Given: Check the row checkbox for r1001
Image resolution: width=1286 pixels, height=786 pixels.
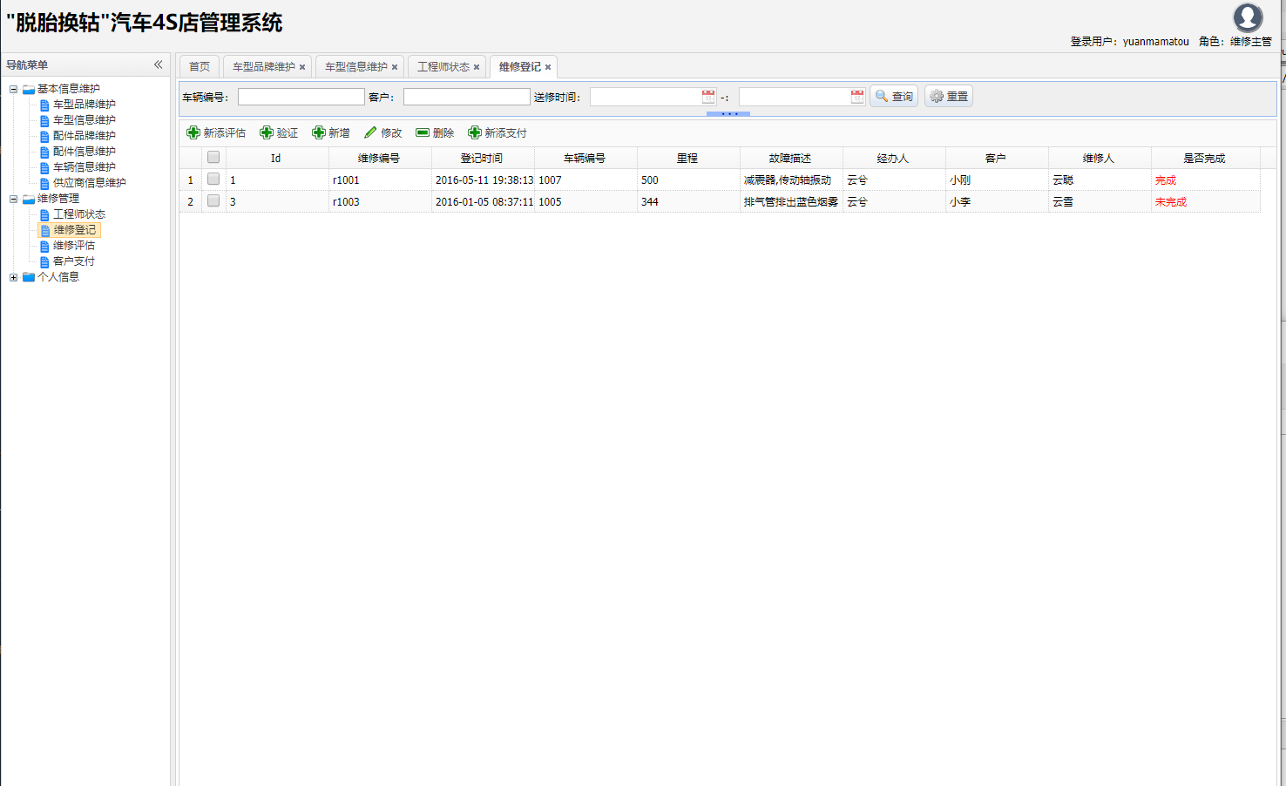Looking at the screenshot, I should tap(213, 180).
